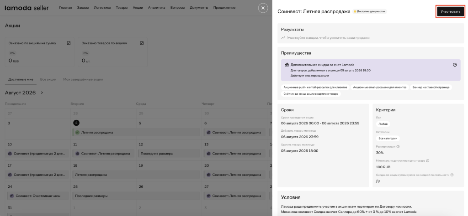Click the 'Все категории' chip

[388, 139]
